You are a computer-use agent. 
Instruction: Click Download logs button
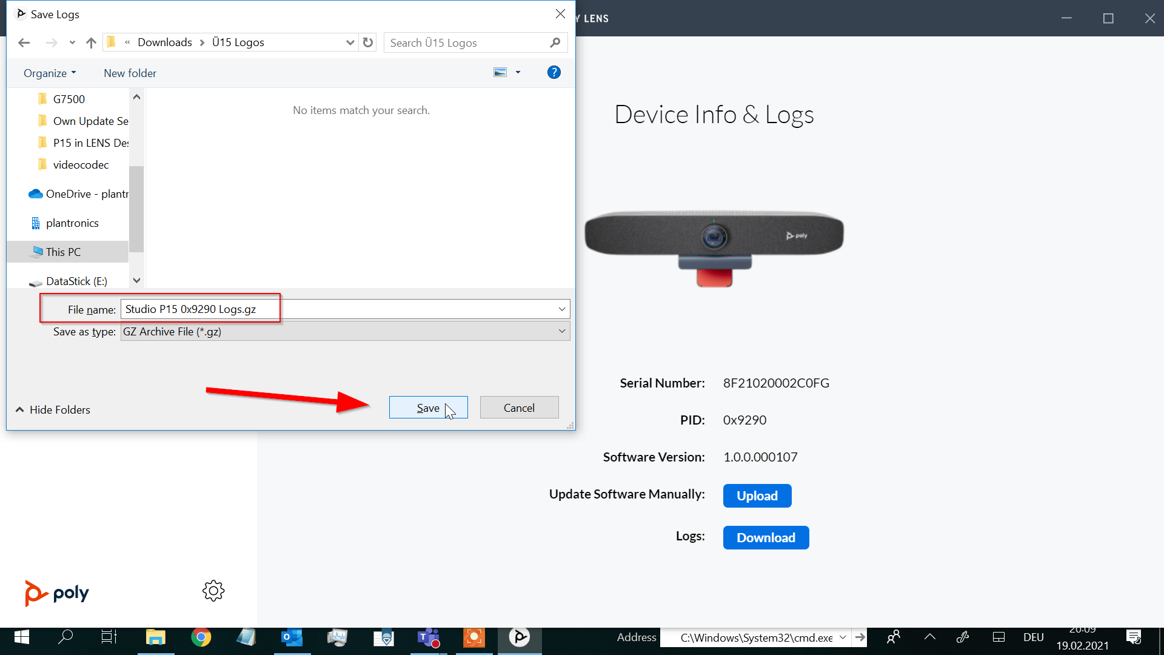766,537
